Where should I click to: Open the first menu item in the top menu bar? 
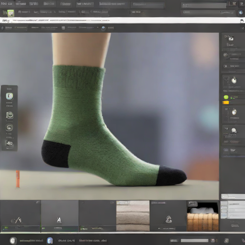6,3
